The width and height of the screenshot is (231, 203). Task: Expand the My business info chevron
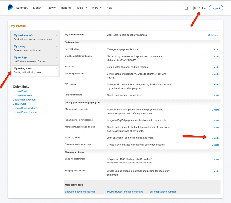(57, 35)
